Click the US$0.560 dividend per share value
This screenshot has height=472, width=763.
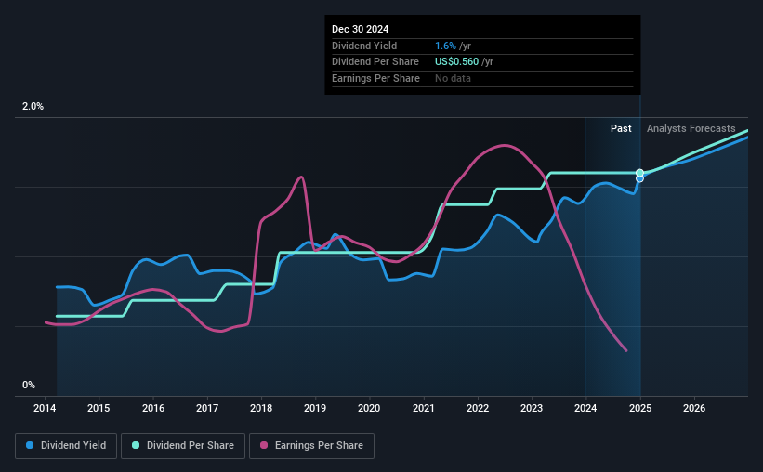pyautogui.click(x=456, y=62)
